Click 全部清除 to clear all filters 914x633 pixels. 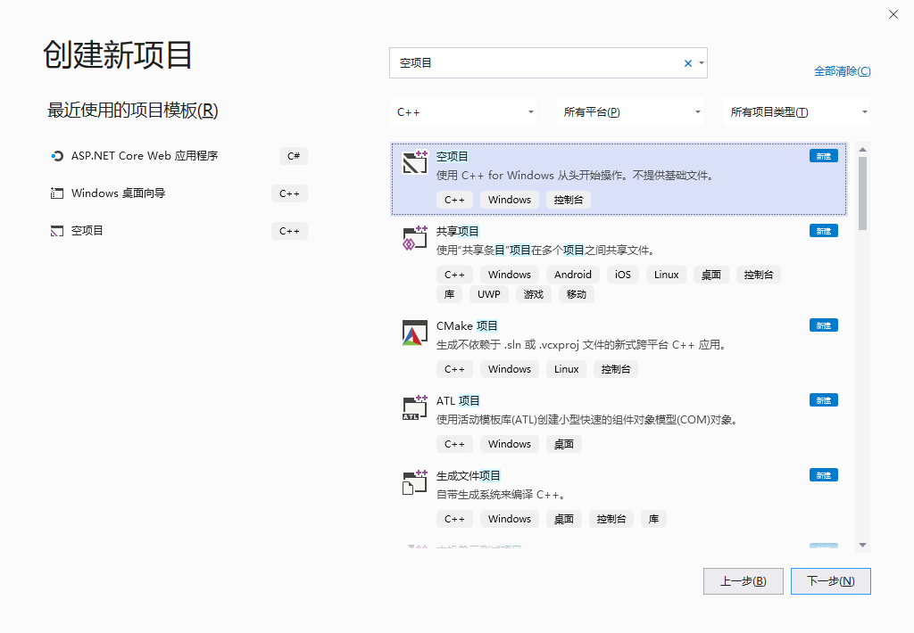click(x=843, y=71)
